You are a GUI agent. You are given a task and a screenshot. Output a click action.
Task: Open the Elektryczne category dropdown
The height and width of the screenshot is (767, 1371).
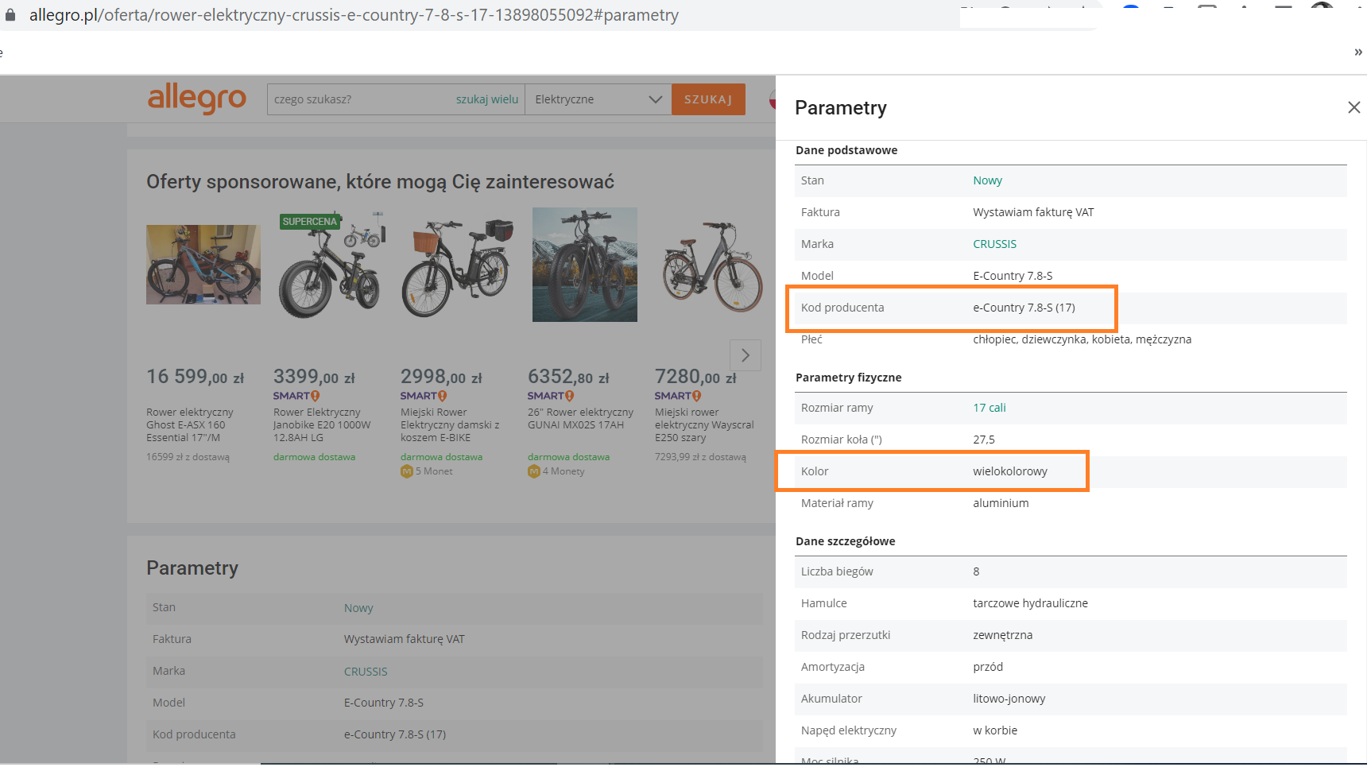click(x=598, y=99)
